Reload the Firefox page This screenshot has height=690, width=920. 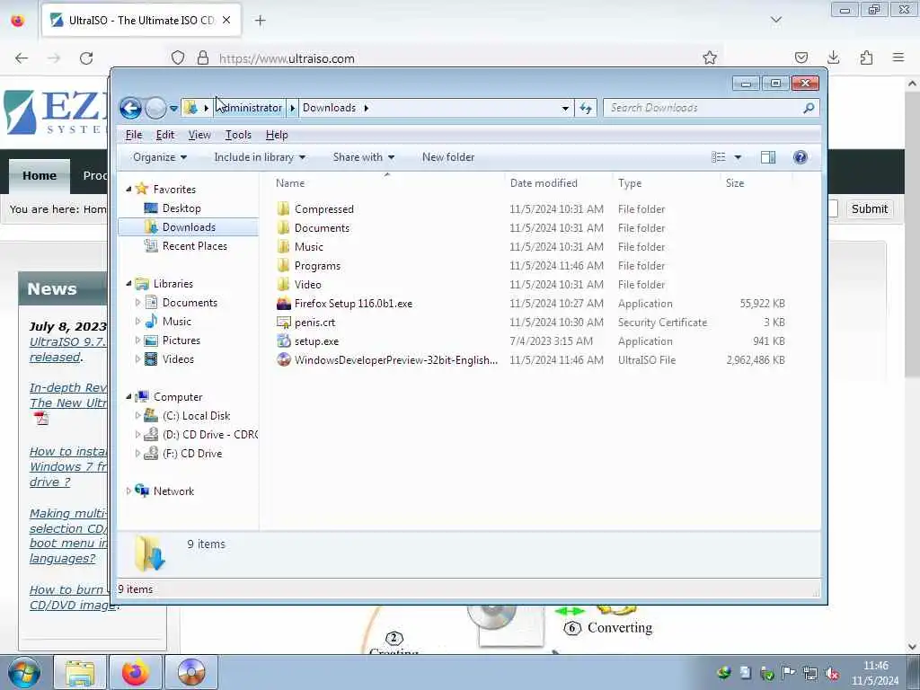click(86, 58)
